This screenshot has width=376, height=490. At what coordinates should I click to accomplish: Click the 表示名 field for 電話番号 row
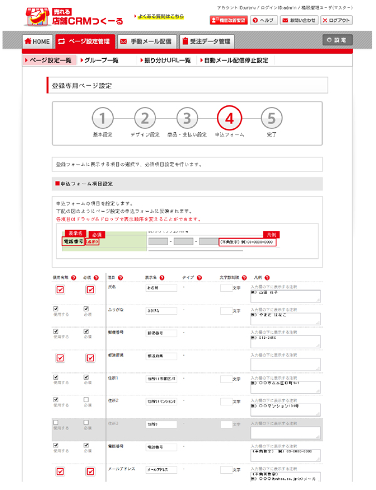coord(161,447)
